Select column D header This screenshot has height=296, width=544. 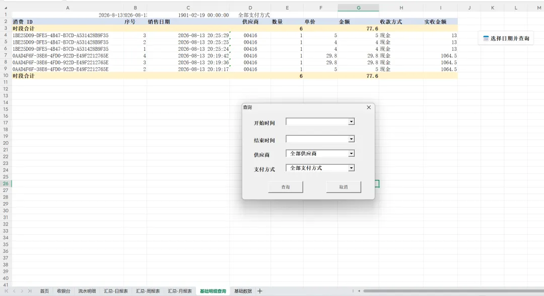(x=250, y=8)
